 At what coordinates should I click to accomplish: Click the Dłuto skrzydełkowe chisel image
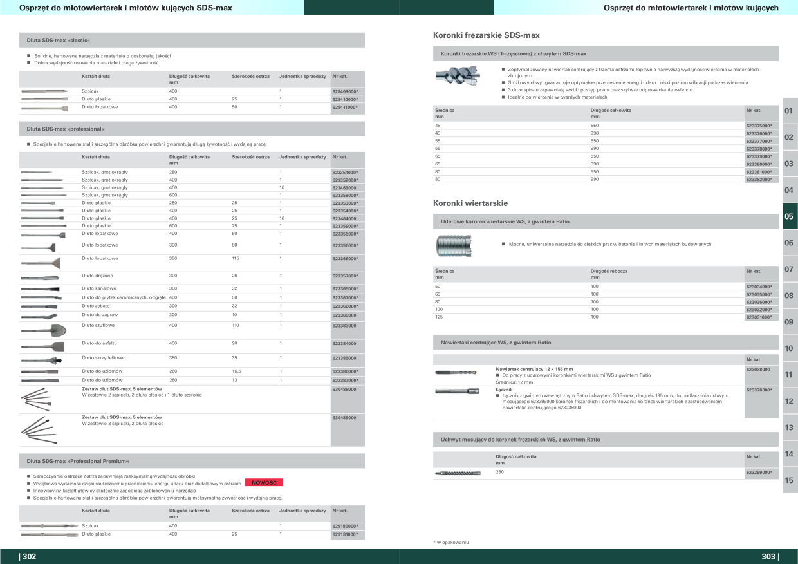click(42, 359)
